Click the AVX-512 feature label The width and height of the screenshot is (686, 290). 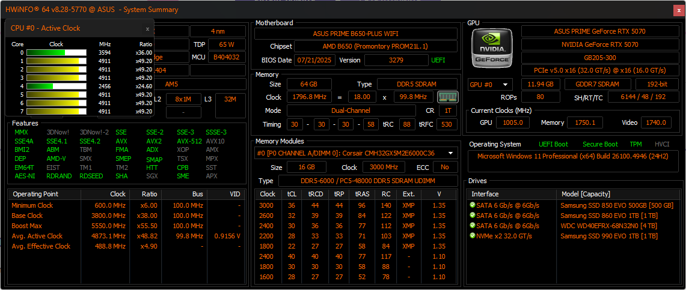(x=189, y=141)
